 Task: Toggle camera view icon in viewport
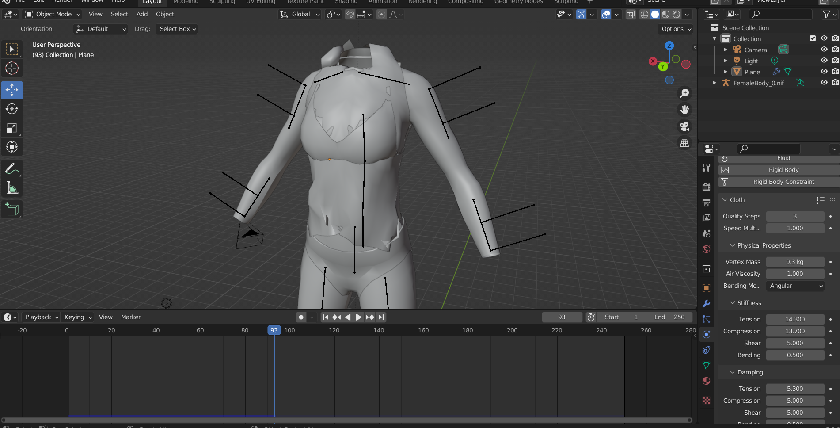click(684, 126)
